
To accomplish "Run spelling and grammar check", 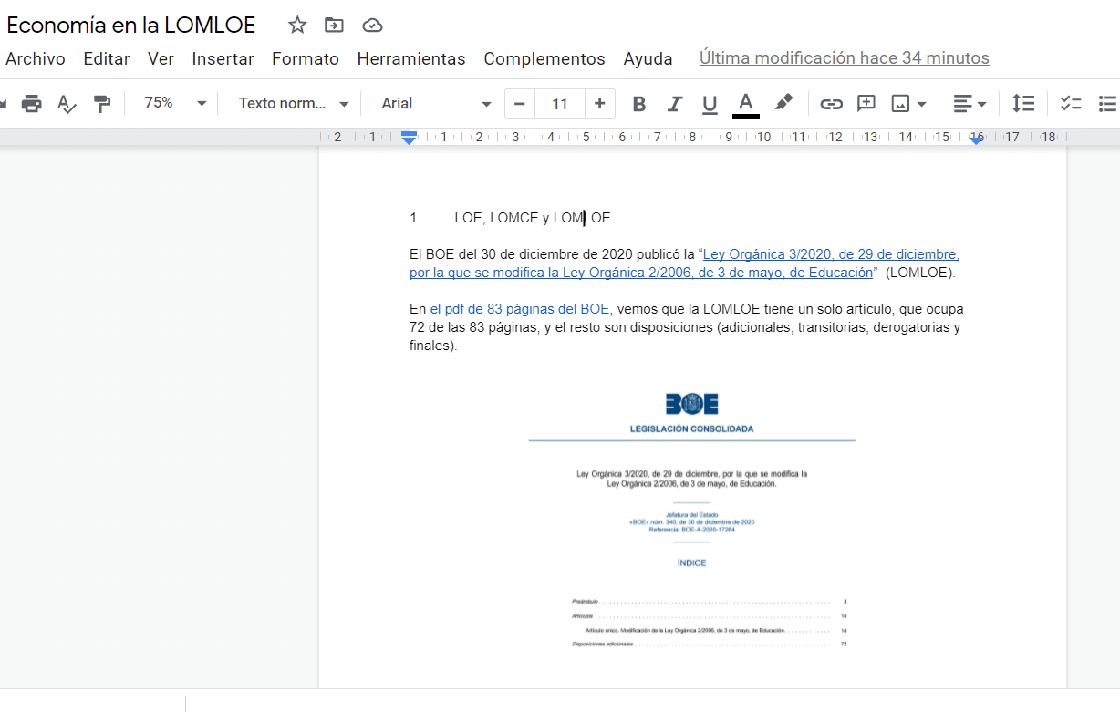I will coord(67,104).
